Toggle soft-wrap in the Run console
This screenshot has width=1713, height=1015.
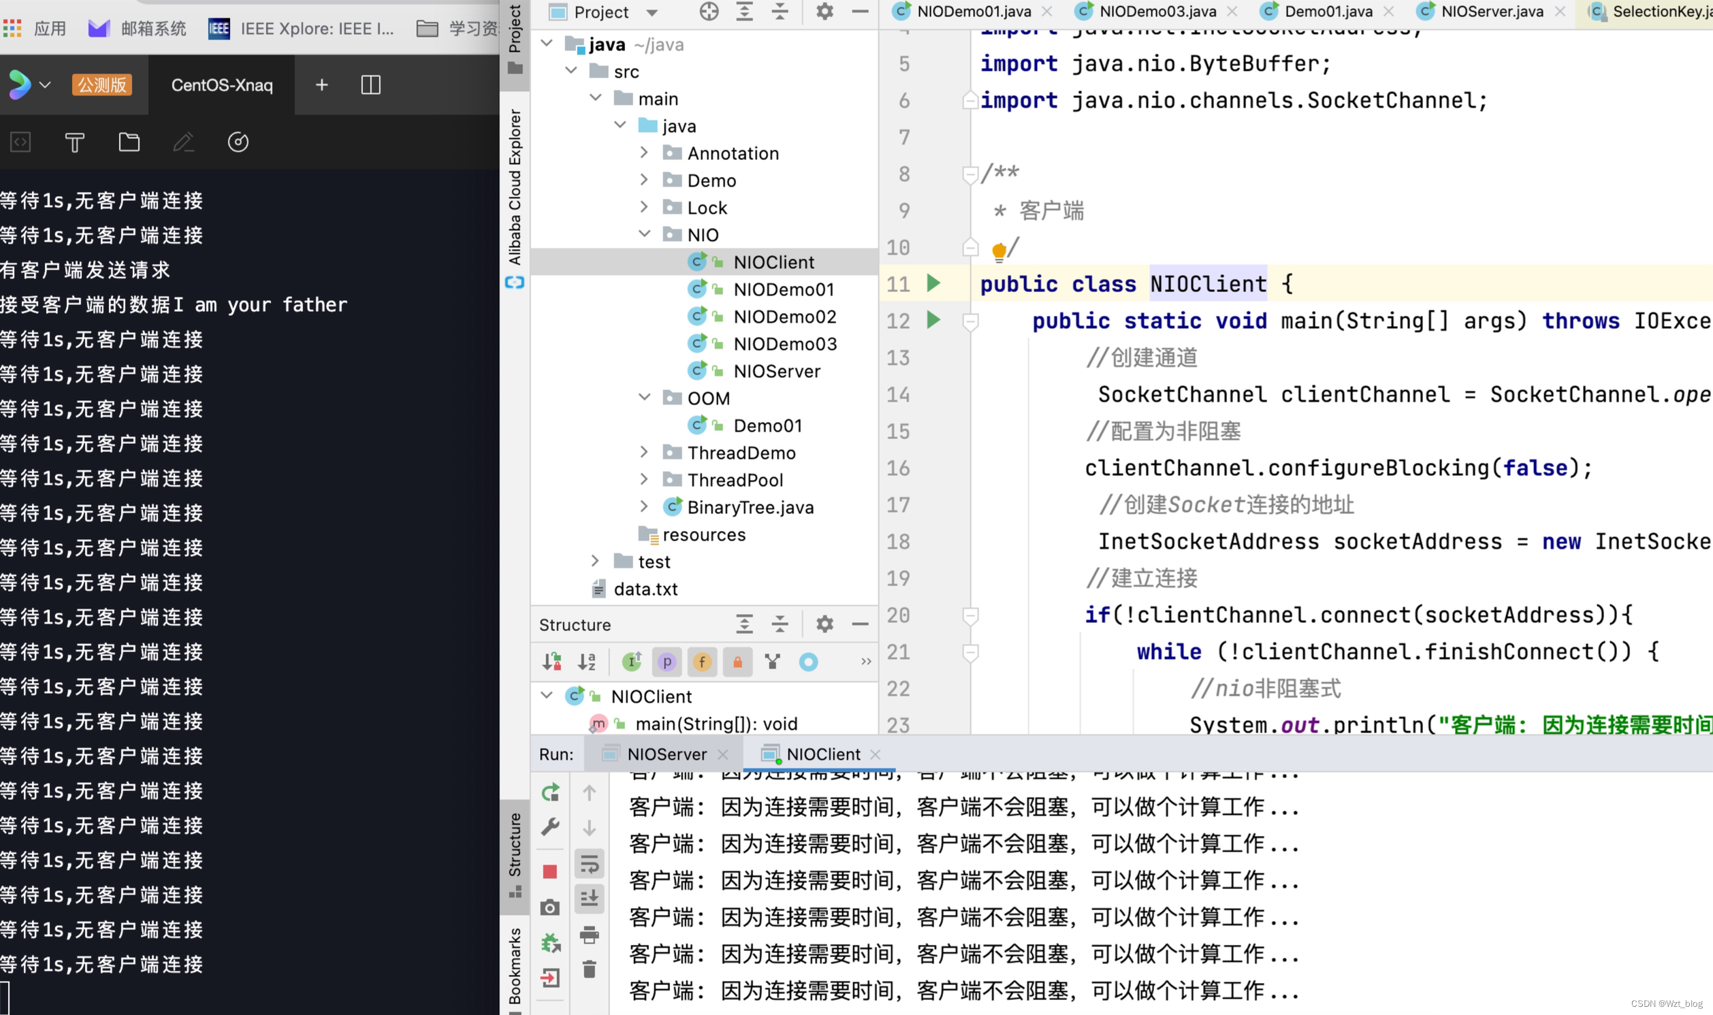point(589,864)
